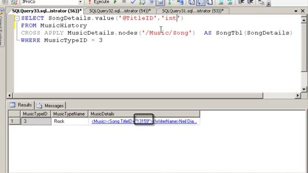Click the editor vertical scrollbar thumb
Screen dimensions: 308x173
tap(304, 47)
